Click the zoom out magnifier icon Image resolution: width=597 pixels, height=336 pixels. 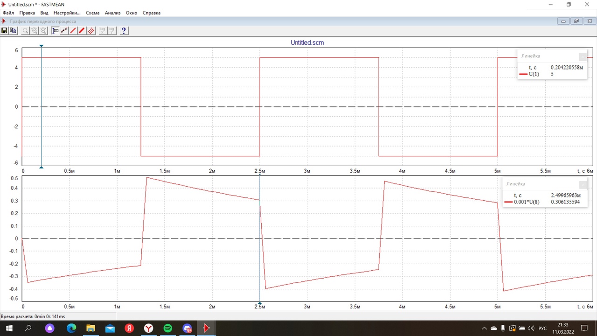click(35, 31)
